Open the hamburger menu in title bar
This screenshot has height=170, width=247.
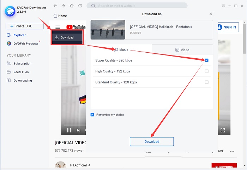(223, 6)
